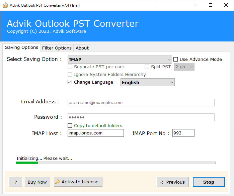Screen dimensions: 234x196
Task: Click the 'Advik Outlook PST Converter' banner heading
Action: pyautogui.click(x=73, y=23)
